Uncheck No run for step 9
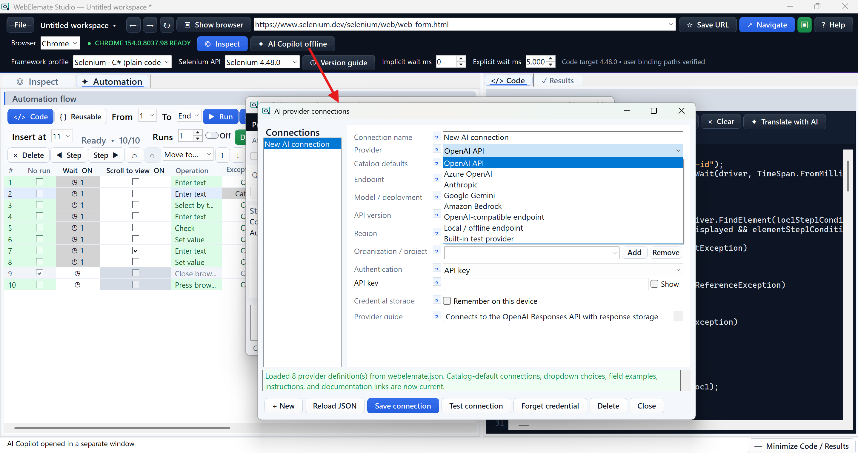This screenshot has width=858, height=453. point(39,273)
